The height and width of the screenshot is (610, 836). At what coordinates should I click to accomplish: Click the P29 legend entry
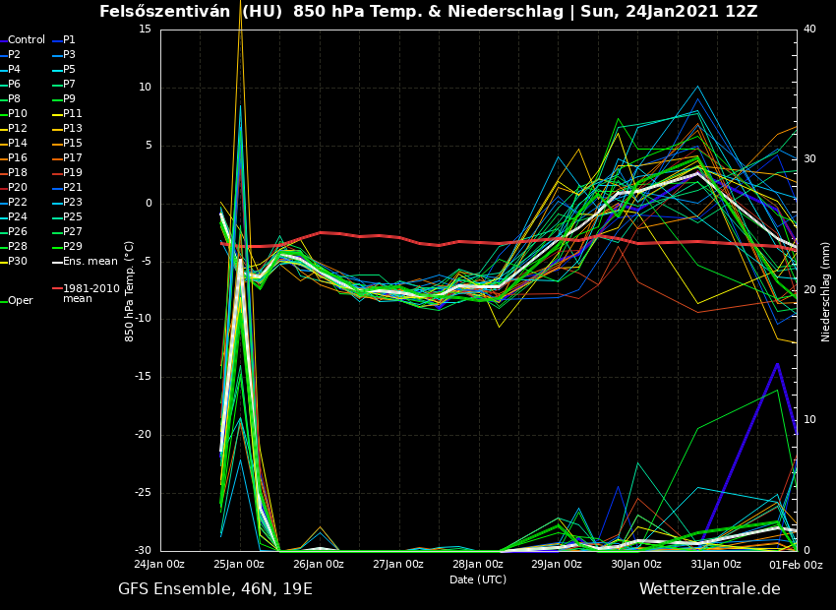pos(72,247)
